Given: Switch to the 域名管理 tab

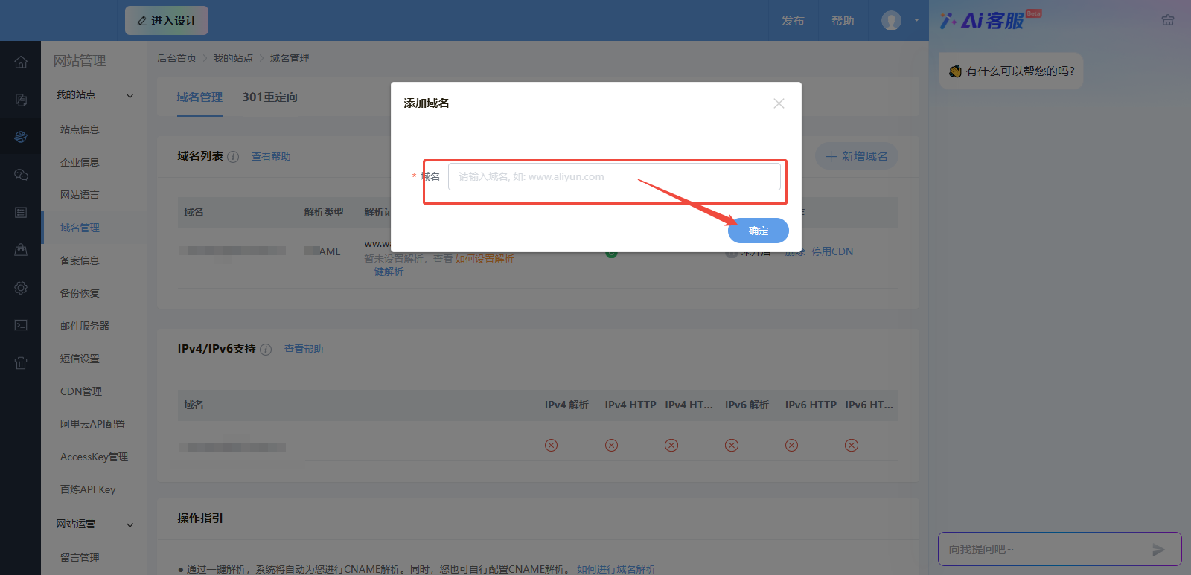Looking at the screenshot, I should coord(199,97).
